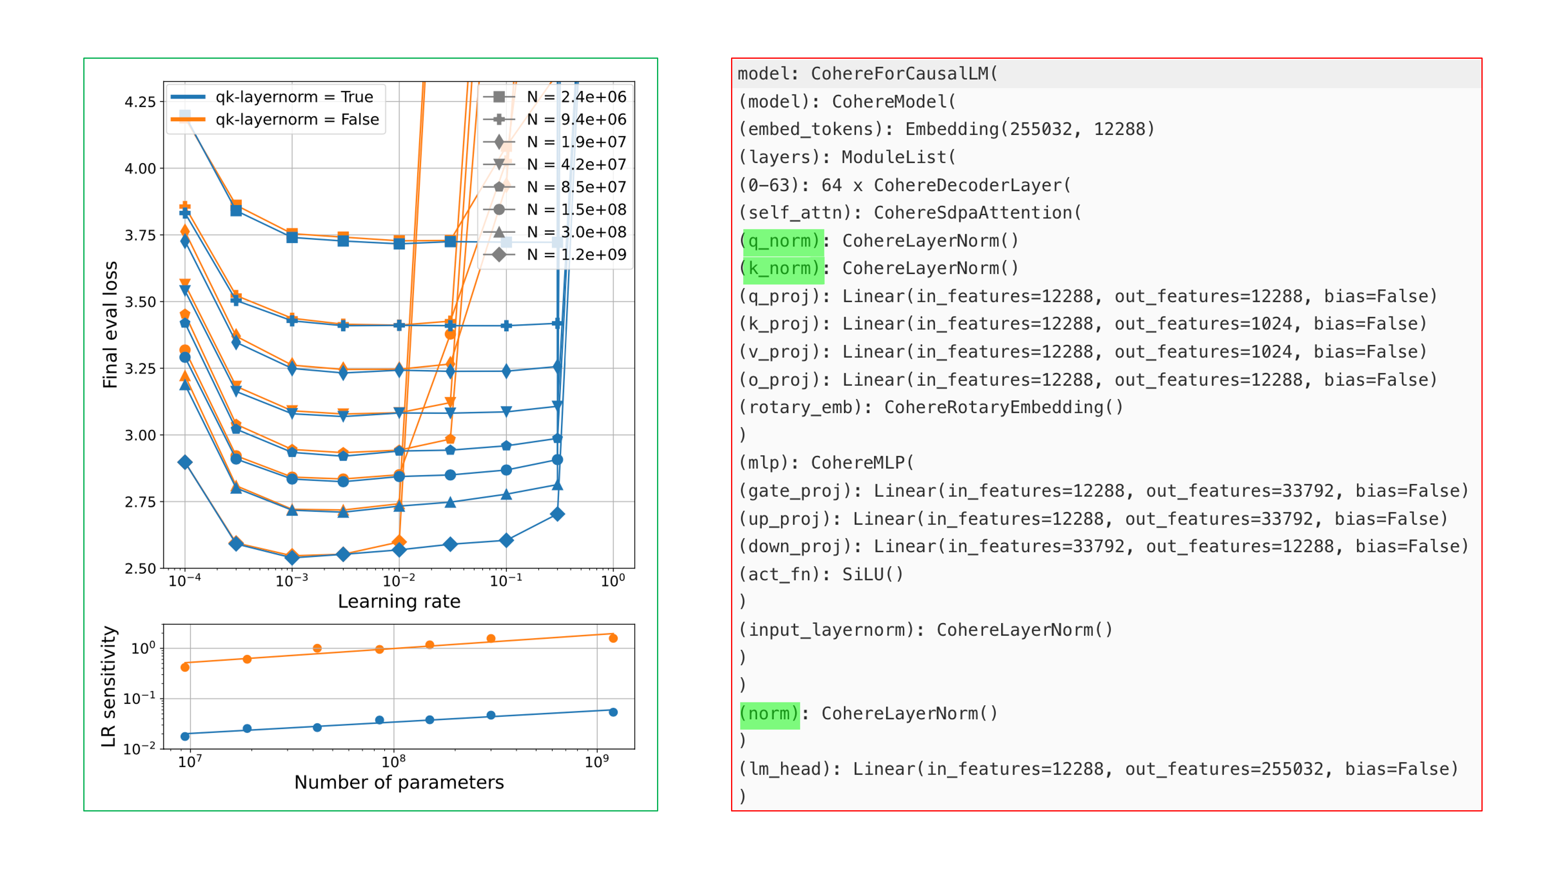
Task: Click the '(layers): ModuleList(' line
Action: (x=847, y=157)
